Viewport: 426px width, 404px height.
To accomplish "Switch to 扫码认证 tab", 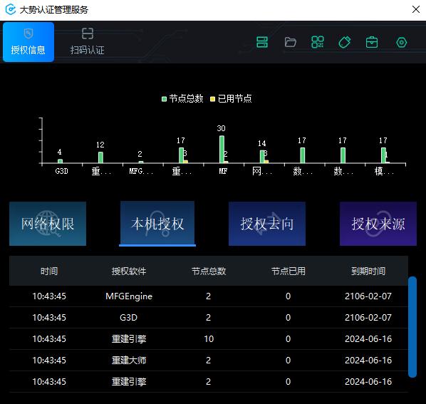I will 87,42.
